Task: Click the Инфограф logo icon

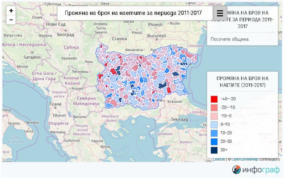Action: point(237,170)
